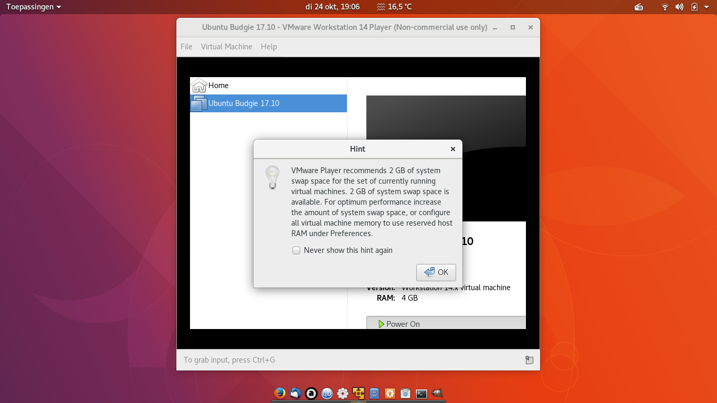The height and width of the screenshot is (403, 717).
Task: Check 'Never show this hint again'
Action: (x=297, y=250)
